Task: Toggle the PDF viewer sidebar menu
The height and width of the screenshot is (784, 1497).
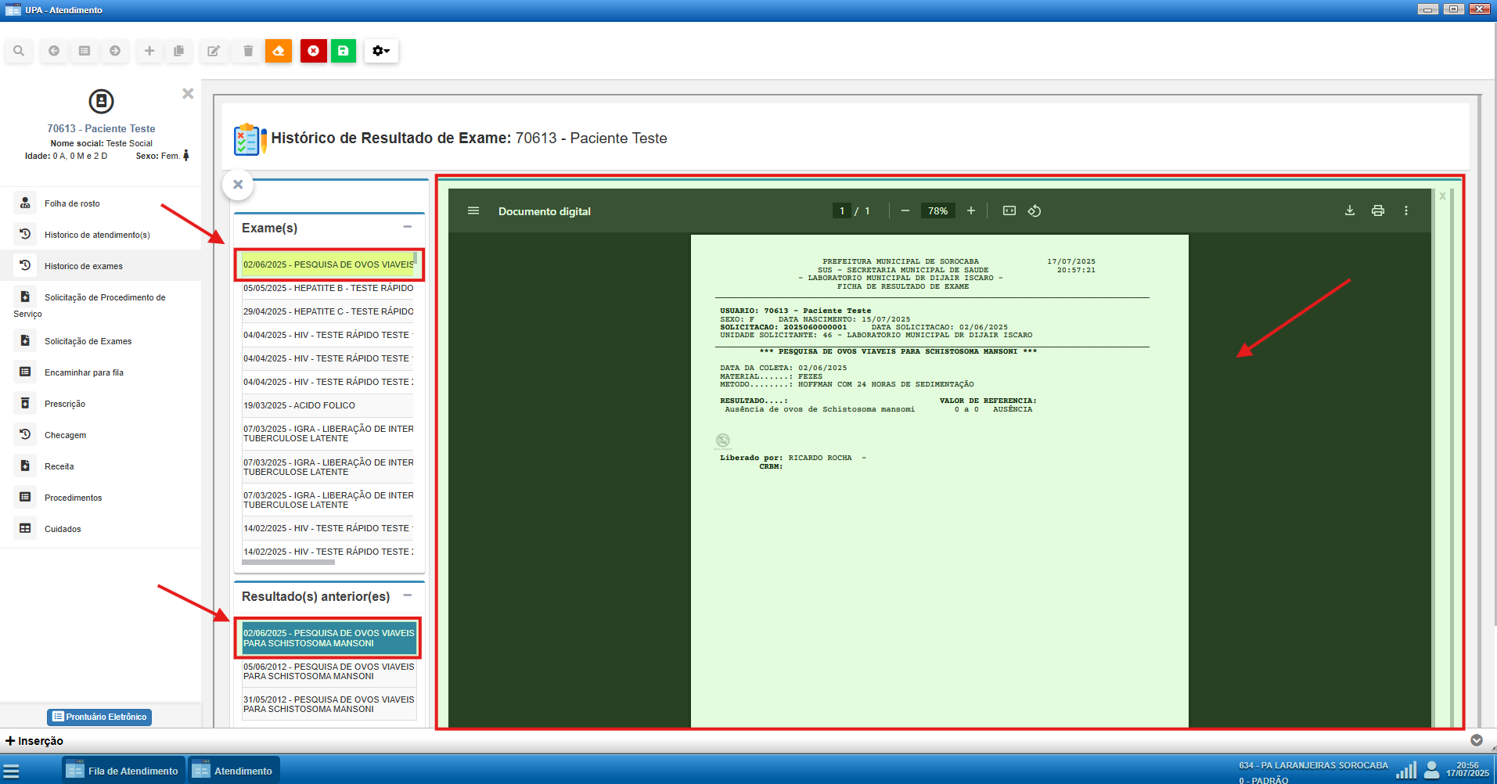Action: coord(473,210)
